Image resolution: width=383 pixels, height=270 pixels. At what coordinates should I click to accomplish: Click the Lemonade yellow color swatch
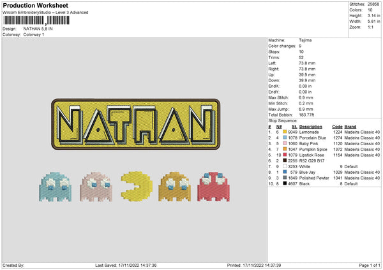coord(285,132)
